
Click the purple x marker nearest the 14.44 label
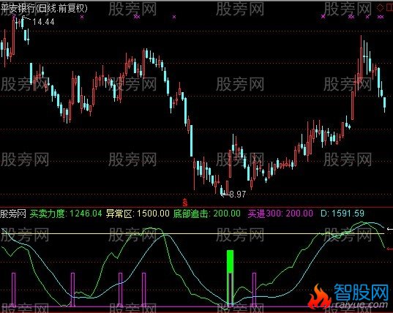(14, 17)
